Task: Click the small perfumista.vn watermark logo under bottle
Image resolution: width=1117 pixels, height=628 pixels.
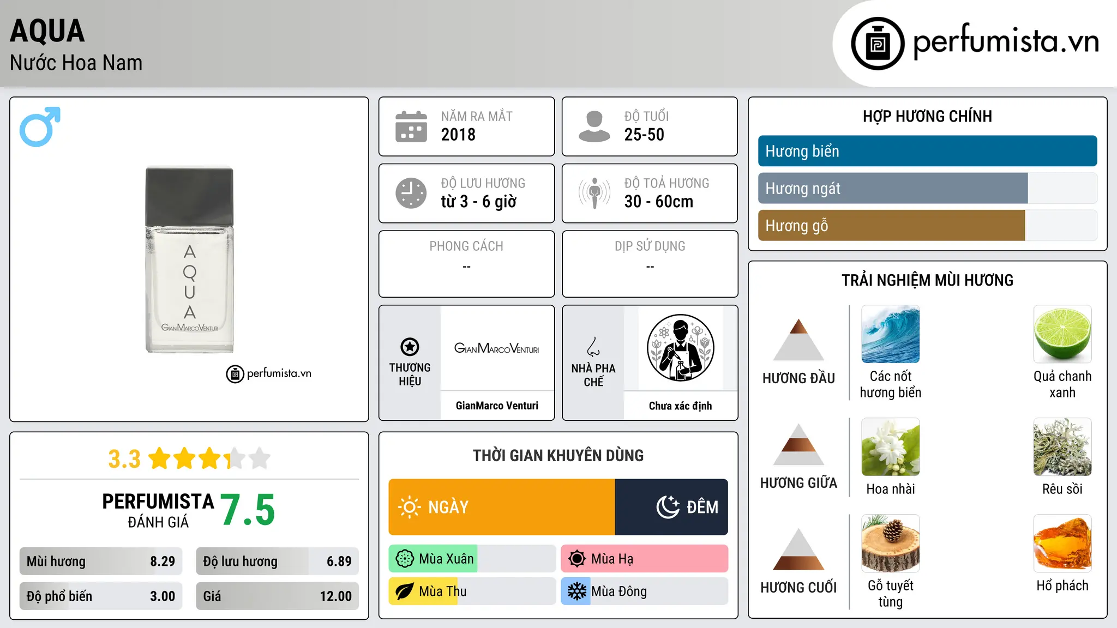Action: (268, 374)
